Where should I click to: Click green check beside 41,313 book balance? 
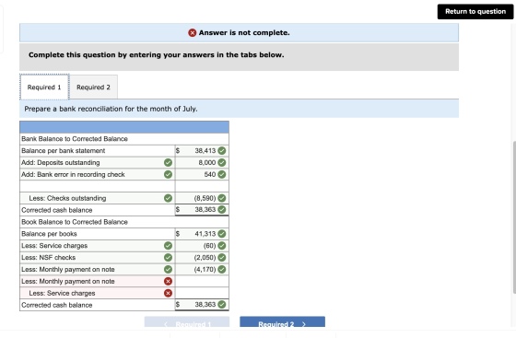[x=222, y=234]
